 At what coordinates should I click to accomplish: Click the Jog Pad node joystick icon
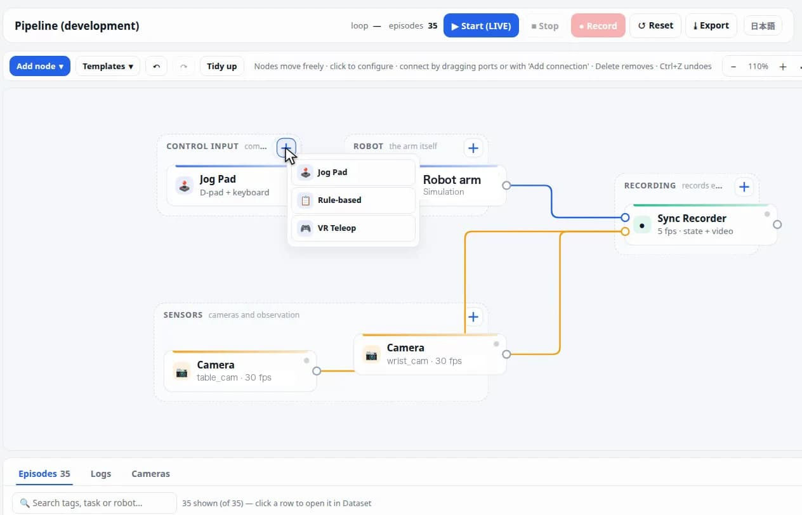(184, 186)
